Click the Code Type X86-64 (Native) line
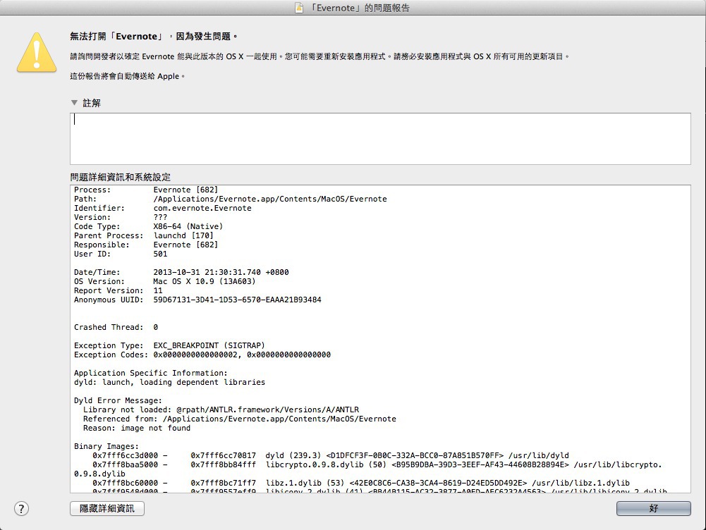Viewport: 706px width, 530px height. pyautogui.click(x=148, y=226)
